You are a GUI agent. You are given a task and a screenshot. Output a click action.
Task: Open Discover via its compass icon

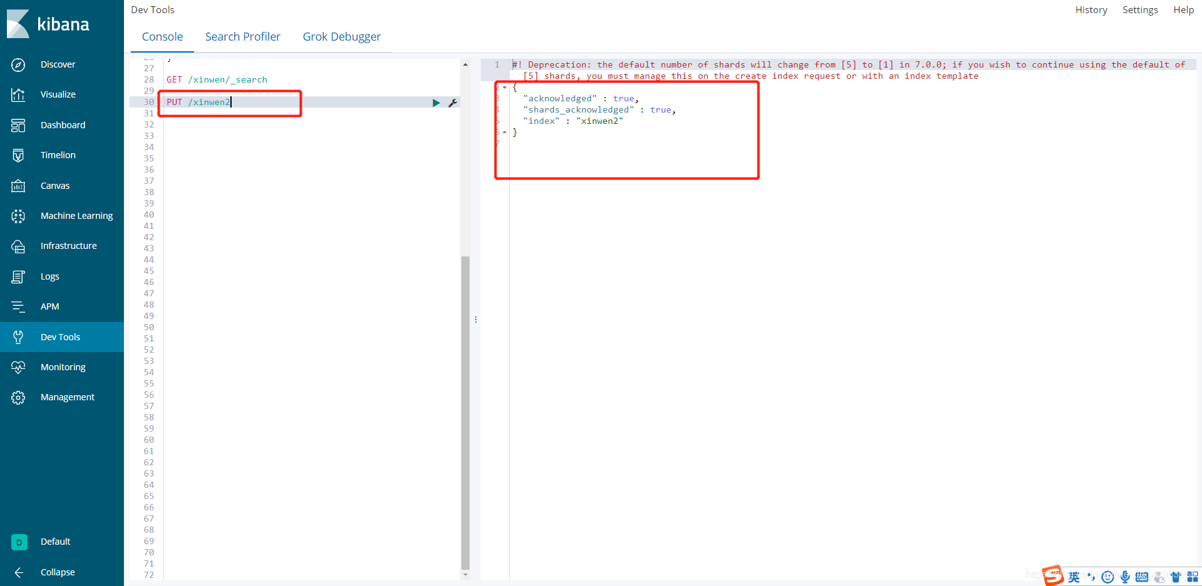pos(18,64)
